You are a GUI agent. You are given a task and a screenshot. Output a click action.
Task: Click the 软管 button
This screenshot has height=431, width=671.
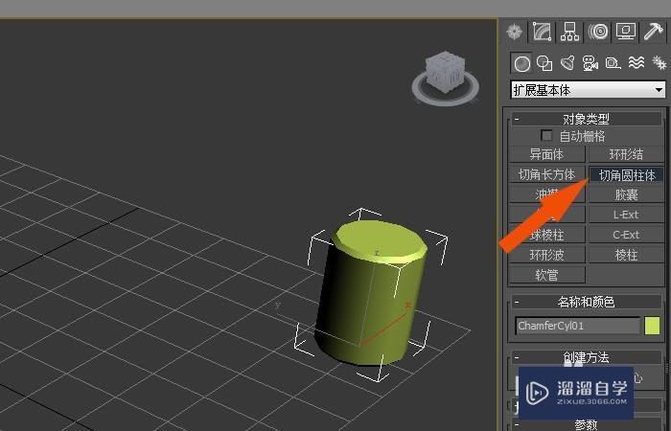547,275
